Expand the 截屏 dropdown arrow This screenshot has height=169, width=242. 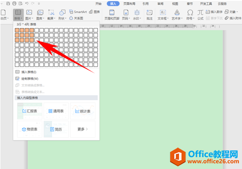(55, 19)
